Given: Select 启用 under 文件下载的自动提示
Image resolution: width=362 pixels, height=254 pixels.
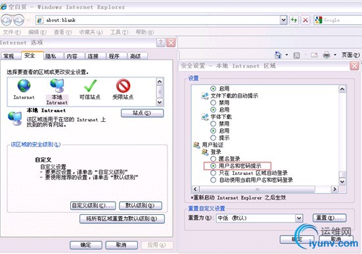Looking at the screenshot, I should [214, 110].
